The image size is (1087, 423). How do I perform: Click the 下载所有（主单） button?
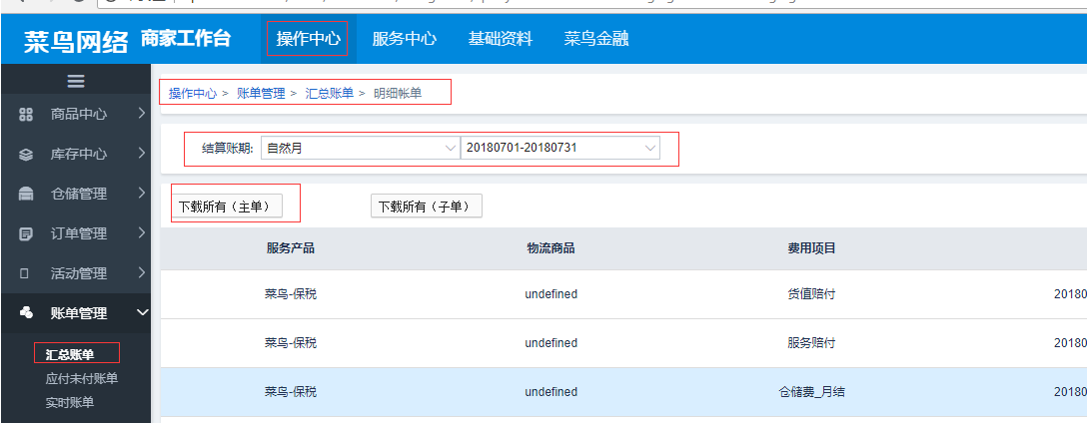[226, 207]
